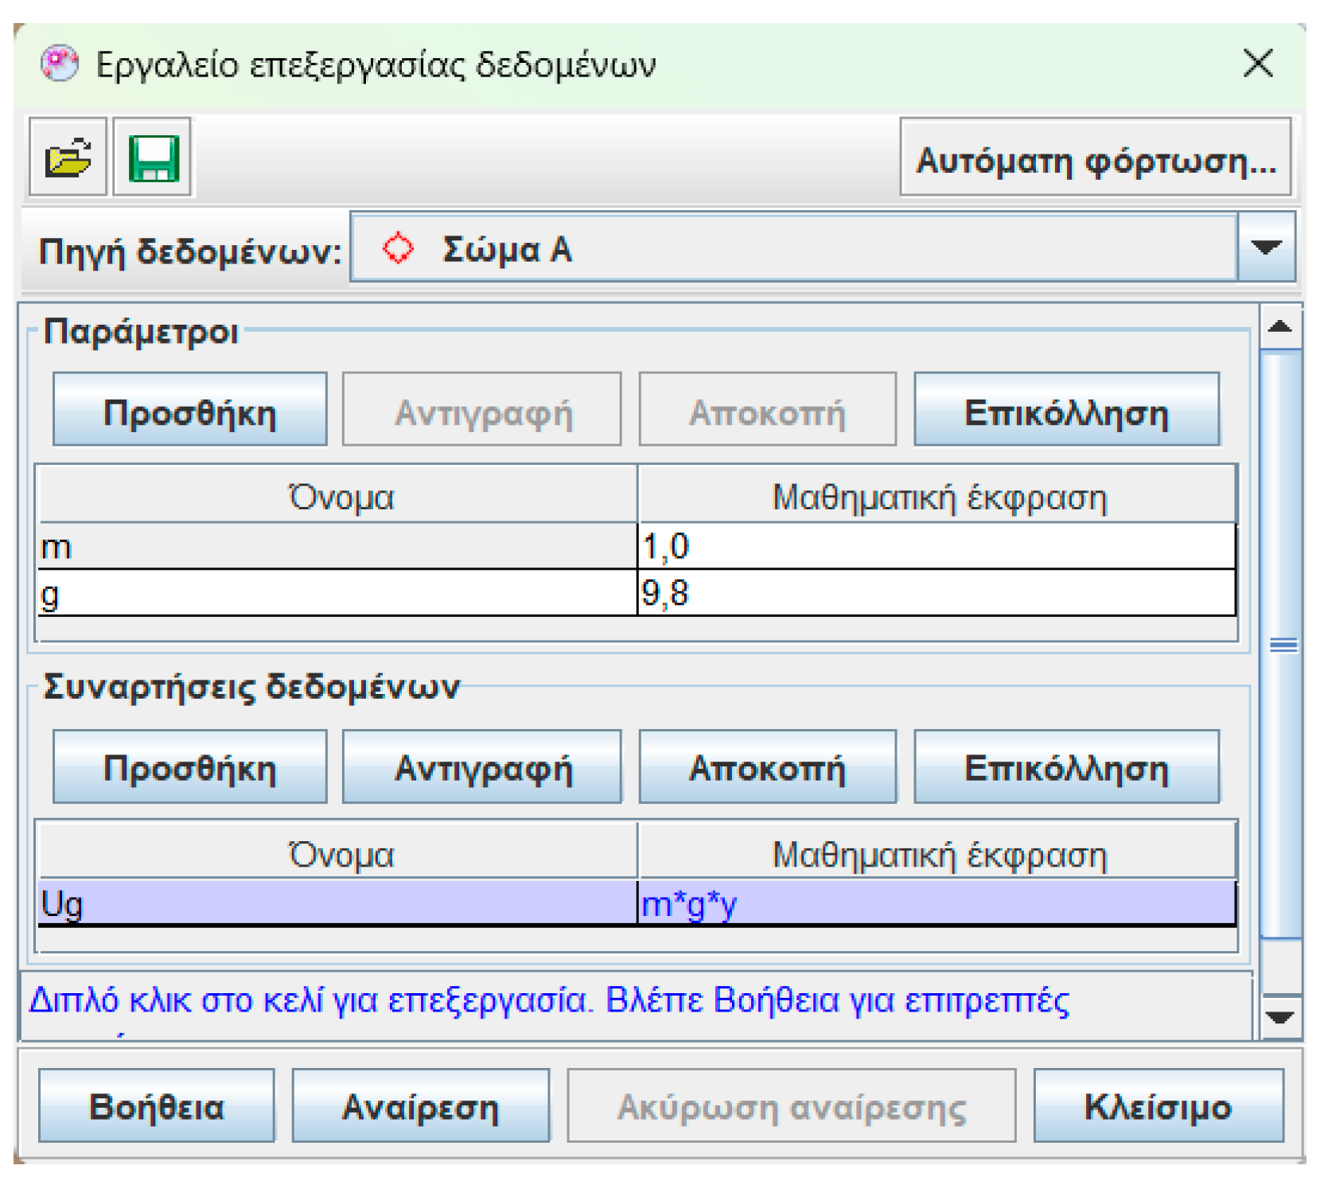Select the expression cell m*g*y
1320x1181 pixels.
click(x=937, y=902)
